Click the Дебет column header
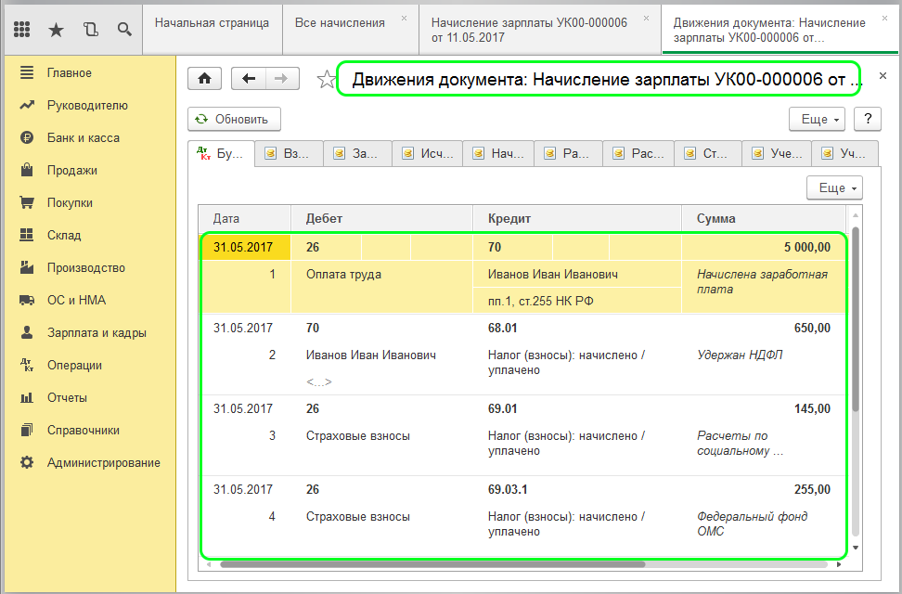 381,219
